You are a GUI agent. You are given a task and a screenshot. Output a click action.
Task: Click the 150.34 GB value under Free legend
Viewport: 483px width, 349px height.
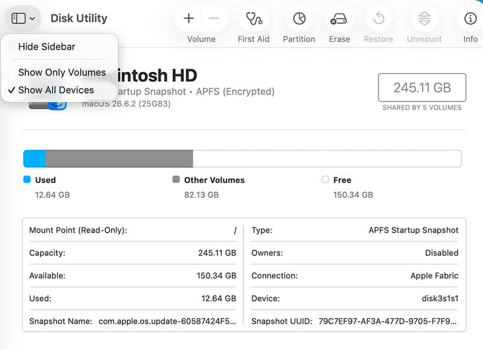pos(353,194)
